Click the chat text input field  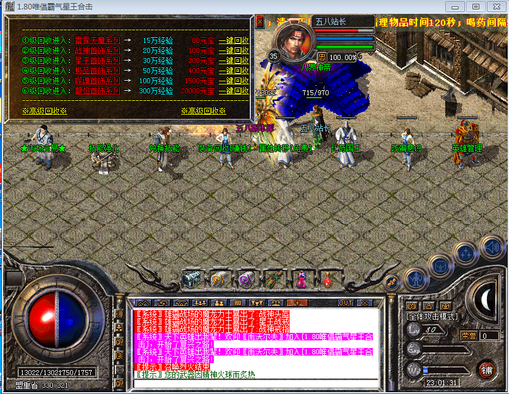257,384
